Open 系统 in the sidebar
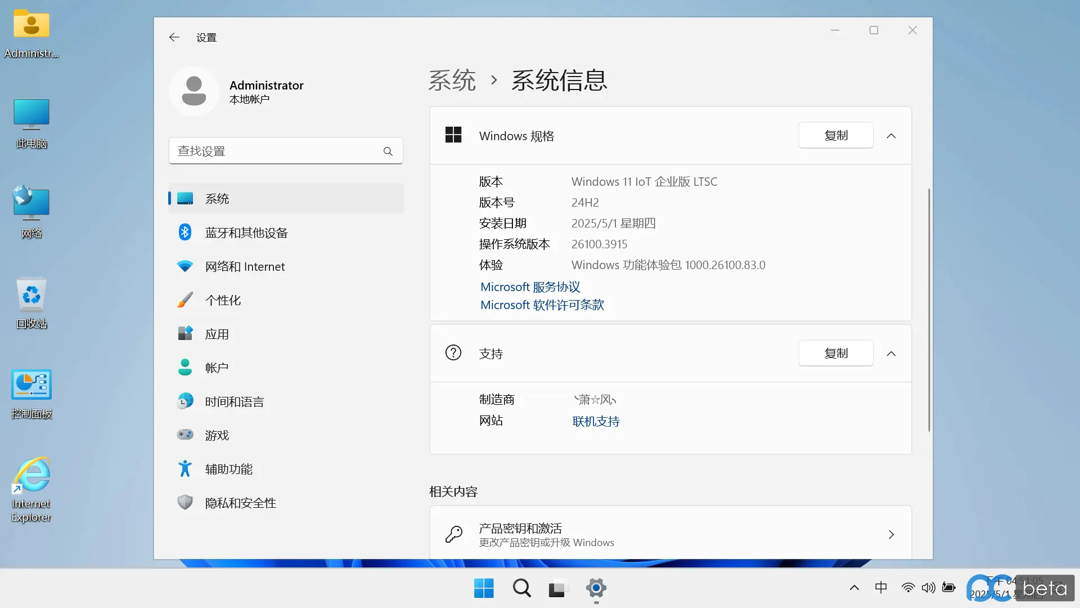 [x=286, y=199]
